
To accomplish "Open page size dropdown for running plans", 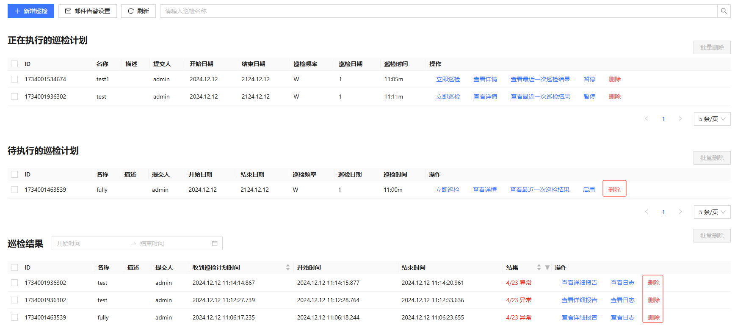I will [712, 119].
